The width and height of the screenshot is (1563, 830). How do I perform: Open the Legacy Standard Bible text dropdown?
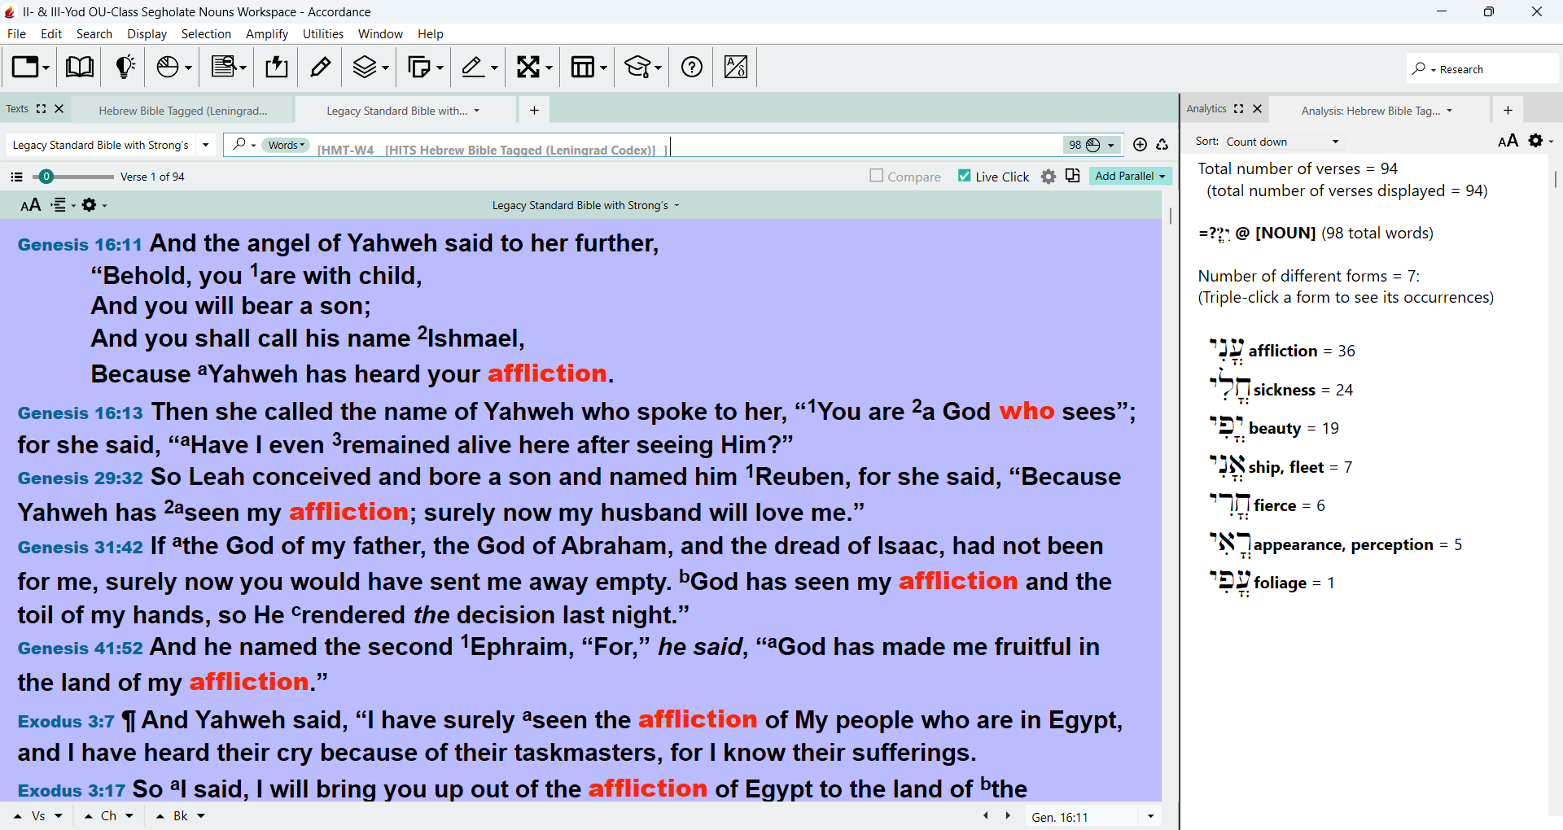111,145
